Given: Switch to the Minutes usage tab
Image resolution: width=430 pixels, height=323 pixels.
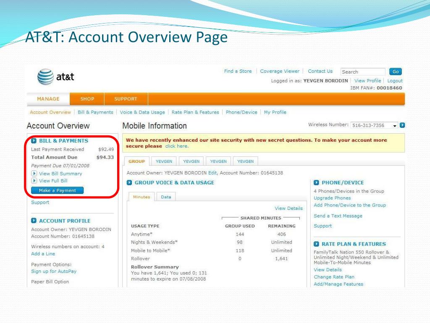Looking at the screenshot, I should pos(142,197).
